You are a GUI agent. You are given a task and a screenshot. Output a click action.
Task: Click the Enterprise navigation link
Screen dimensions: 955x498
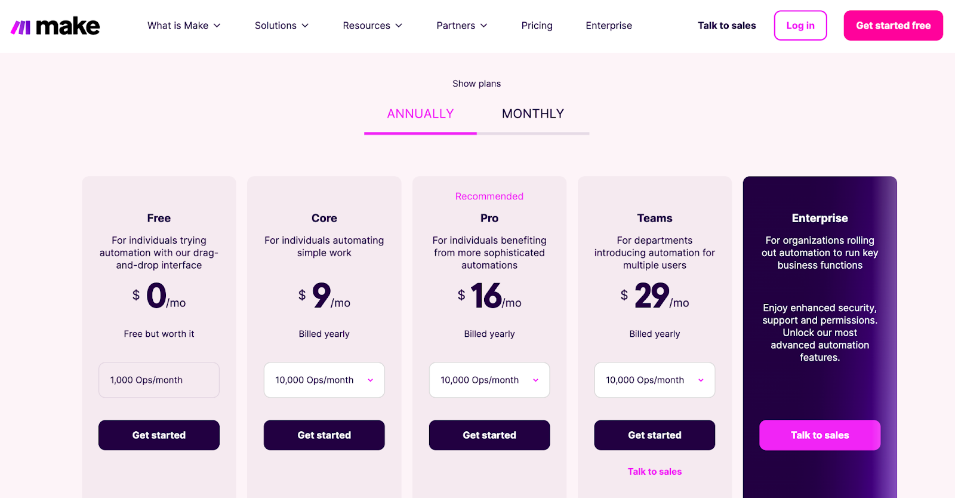pos(608,26)
